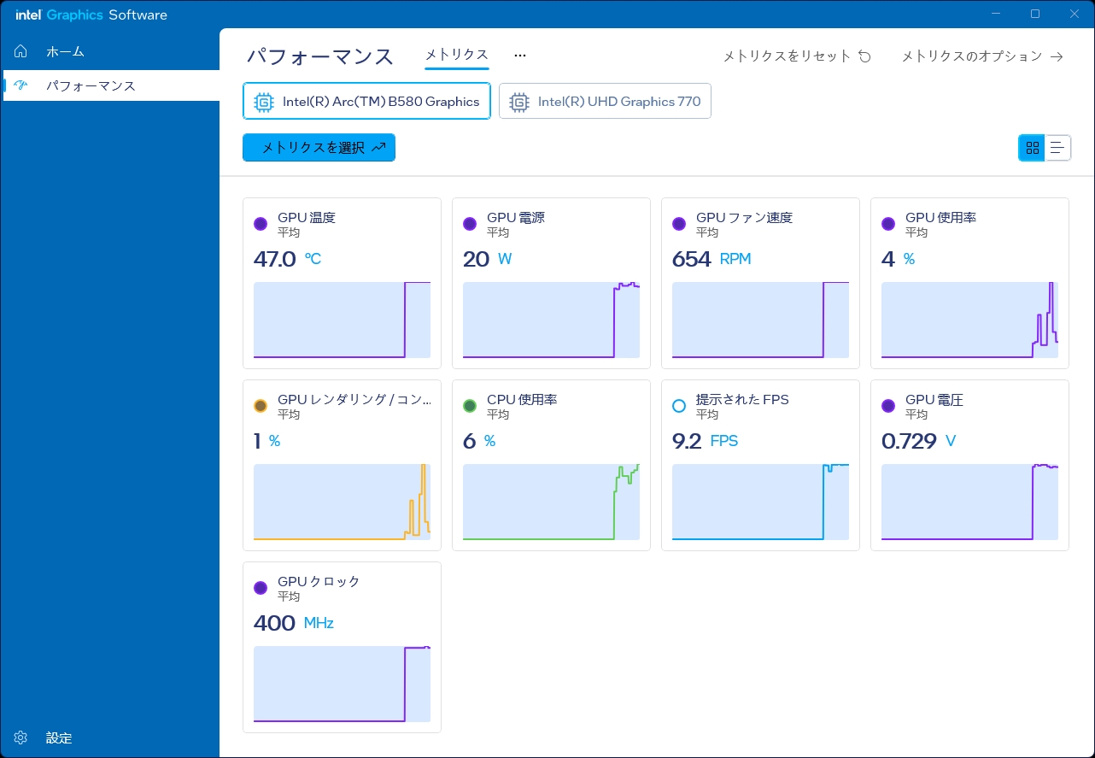Screen dimensions: 1095x758
Task: Click the 9.2 FPS value
Action: tap(705, 441)
